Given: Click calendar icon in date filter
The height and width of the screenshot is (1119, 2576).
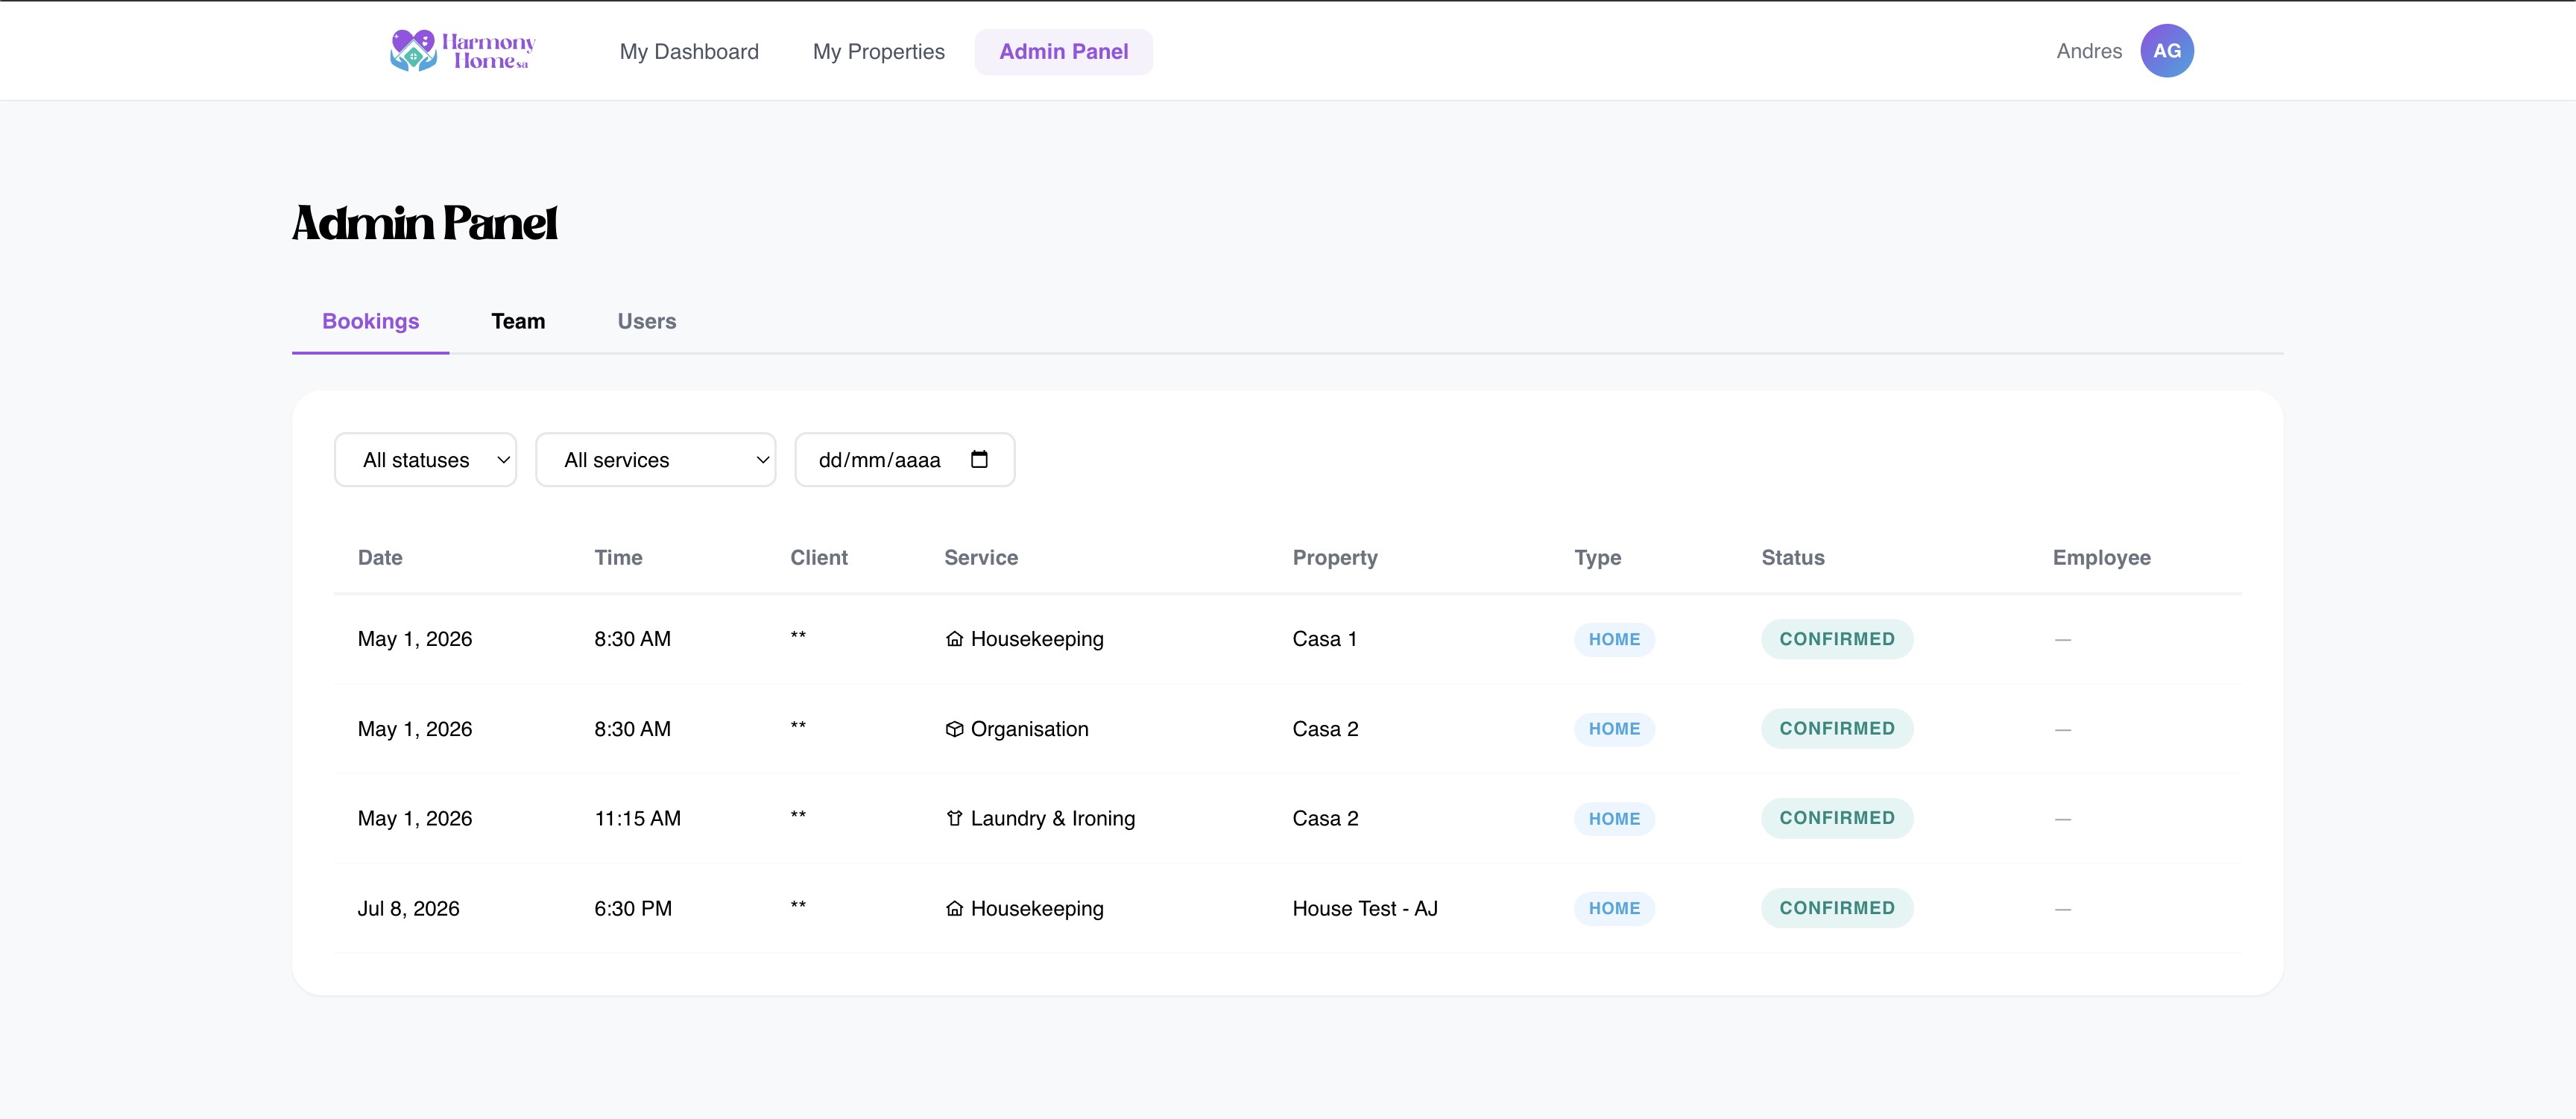Looking at the screenshot, I should click(x=979, y=460).
